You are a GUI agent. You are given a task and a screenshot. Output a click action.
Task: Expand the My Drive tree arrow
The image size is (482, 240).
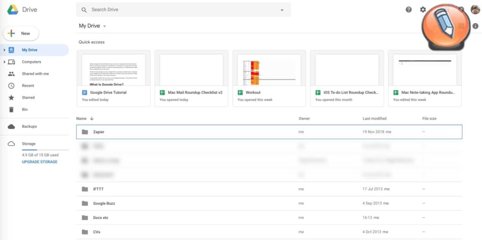click(4, 50)
